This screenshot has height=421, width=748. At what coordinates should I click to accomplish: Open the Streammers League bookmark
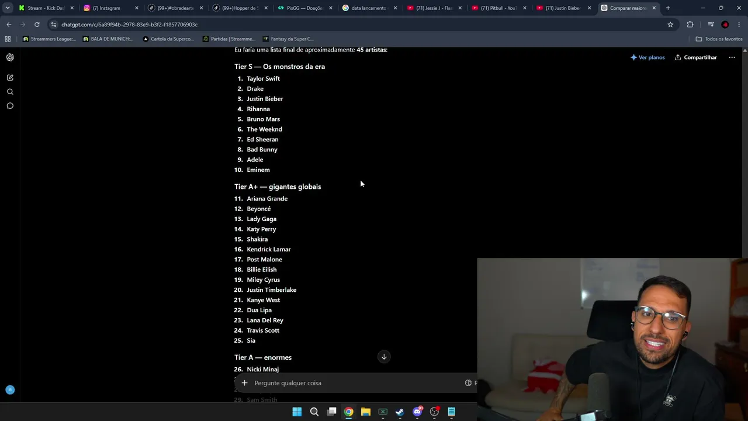(x=50, y=39)
